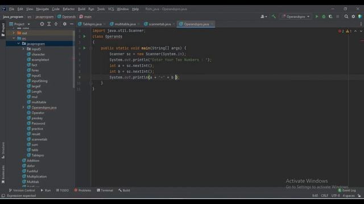Click the CRLF line separator status
Screen dimensions: 364x204
tap(325, 195)
